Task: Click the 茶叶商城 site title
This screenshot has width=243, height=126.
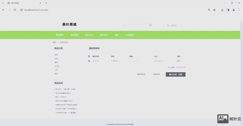Action: click(69, 24)
